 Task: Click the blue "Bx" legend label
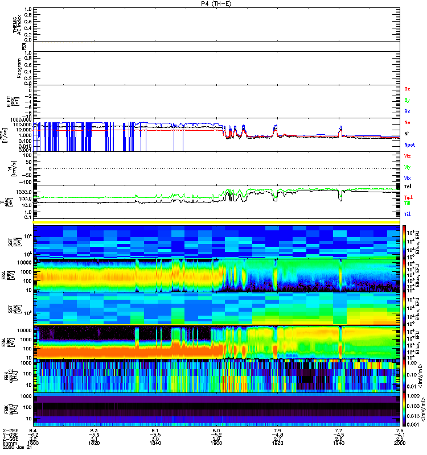(407, 111)
